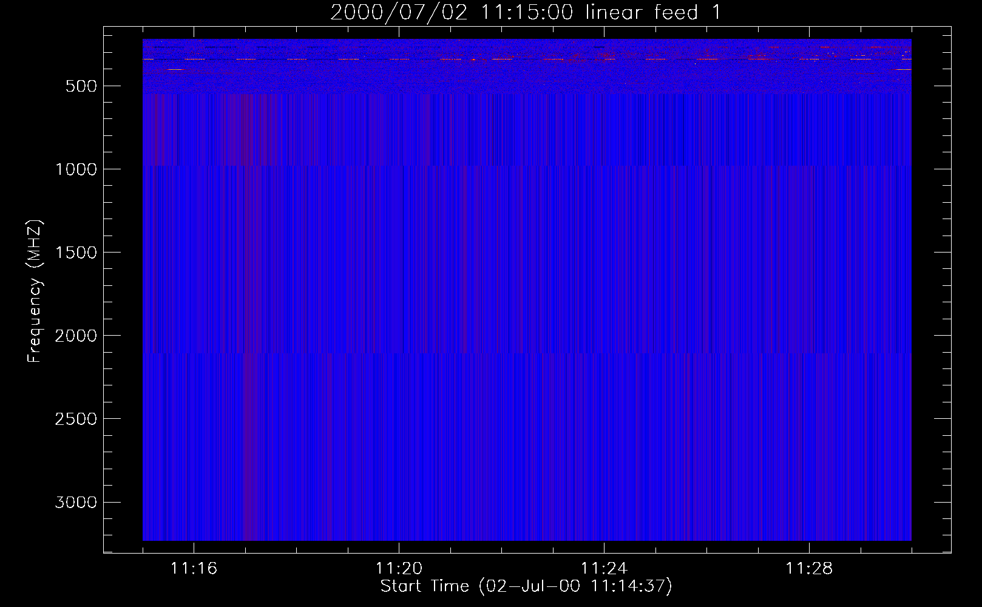
Task: Click the 2000 frequency tick label
Action: coord(76,336)
